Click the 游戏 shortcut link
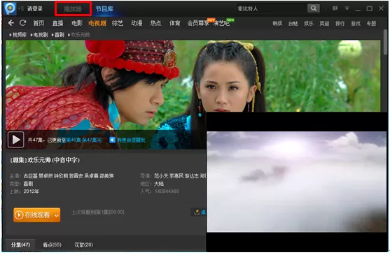Screen dimensions: 390x255 tap(356, 24)
